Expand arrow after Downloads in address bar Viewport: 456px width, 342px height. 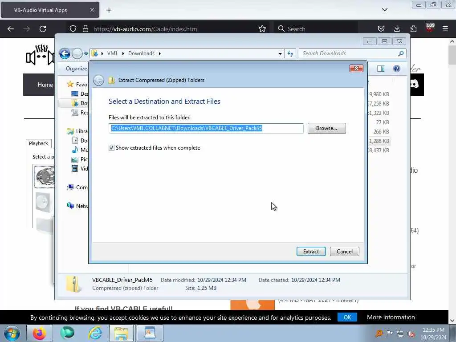click(160, 53)
